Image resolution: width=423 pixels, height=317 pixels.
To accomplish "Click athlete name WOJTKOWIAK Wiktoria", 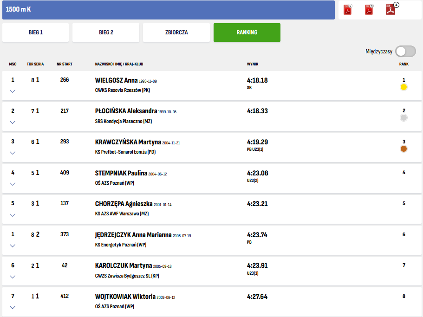I will point(125,297).
